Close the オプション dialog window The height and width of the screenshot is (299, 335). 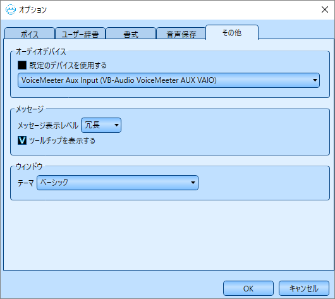coord(325,9)
